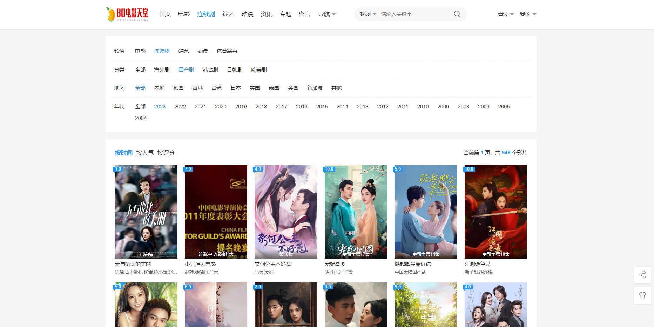The width and height of the screenshot is (654, 327).
Task: Select 体育赛事 channel filter
Action: (227, 51)
